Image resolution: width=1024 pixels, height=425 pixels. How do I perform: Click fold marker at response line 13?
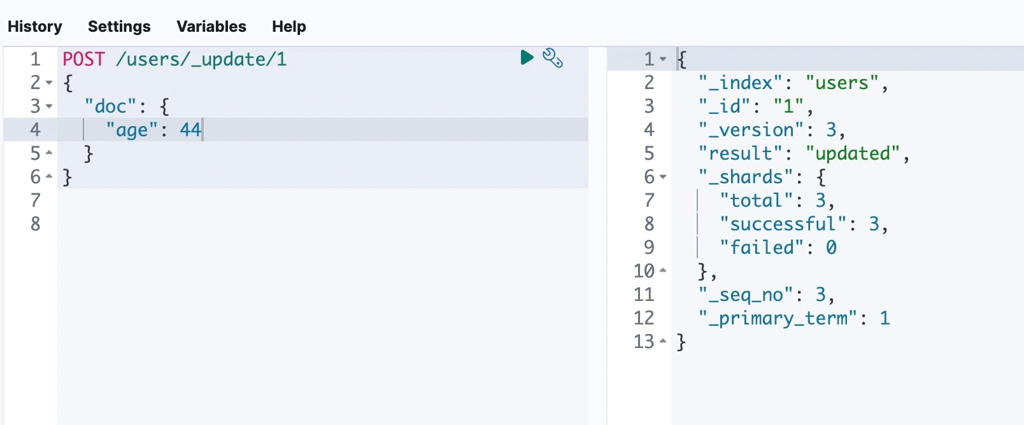click(x=663, y=342)
